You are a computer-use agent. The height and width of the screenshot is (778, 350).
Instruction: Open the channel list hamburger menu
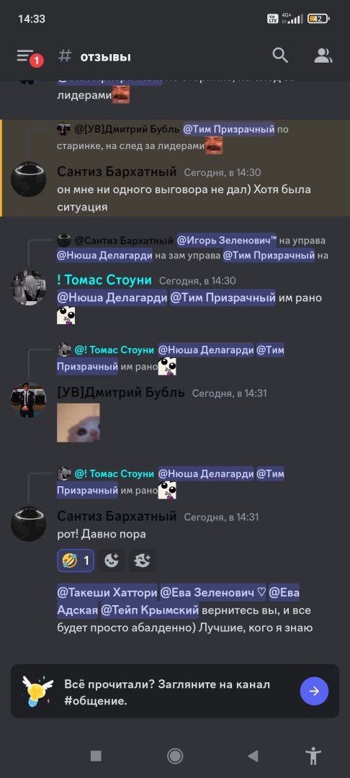point(26,55)
